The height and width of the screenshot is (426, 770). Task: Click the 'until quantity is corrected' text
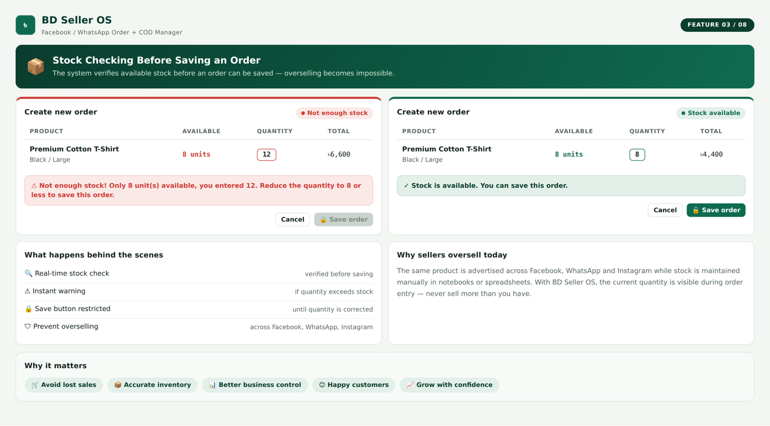pyautogui.click(x=333, y=310)
